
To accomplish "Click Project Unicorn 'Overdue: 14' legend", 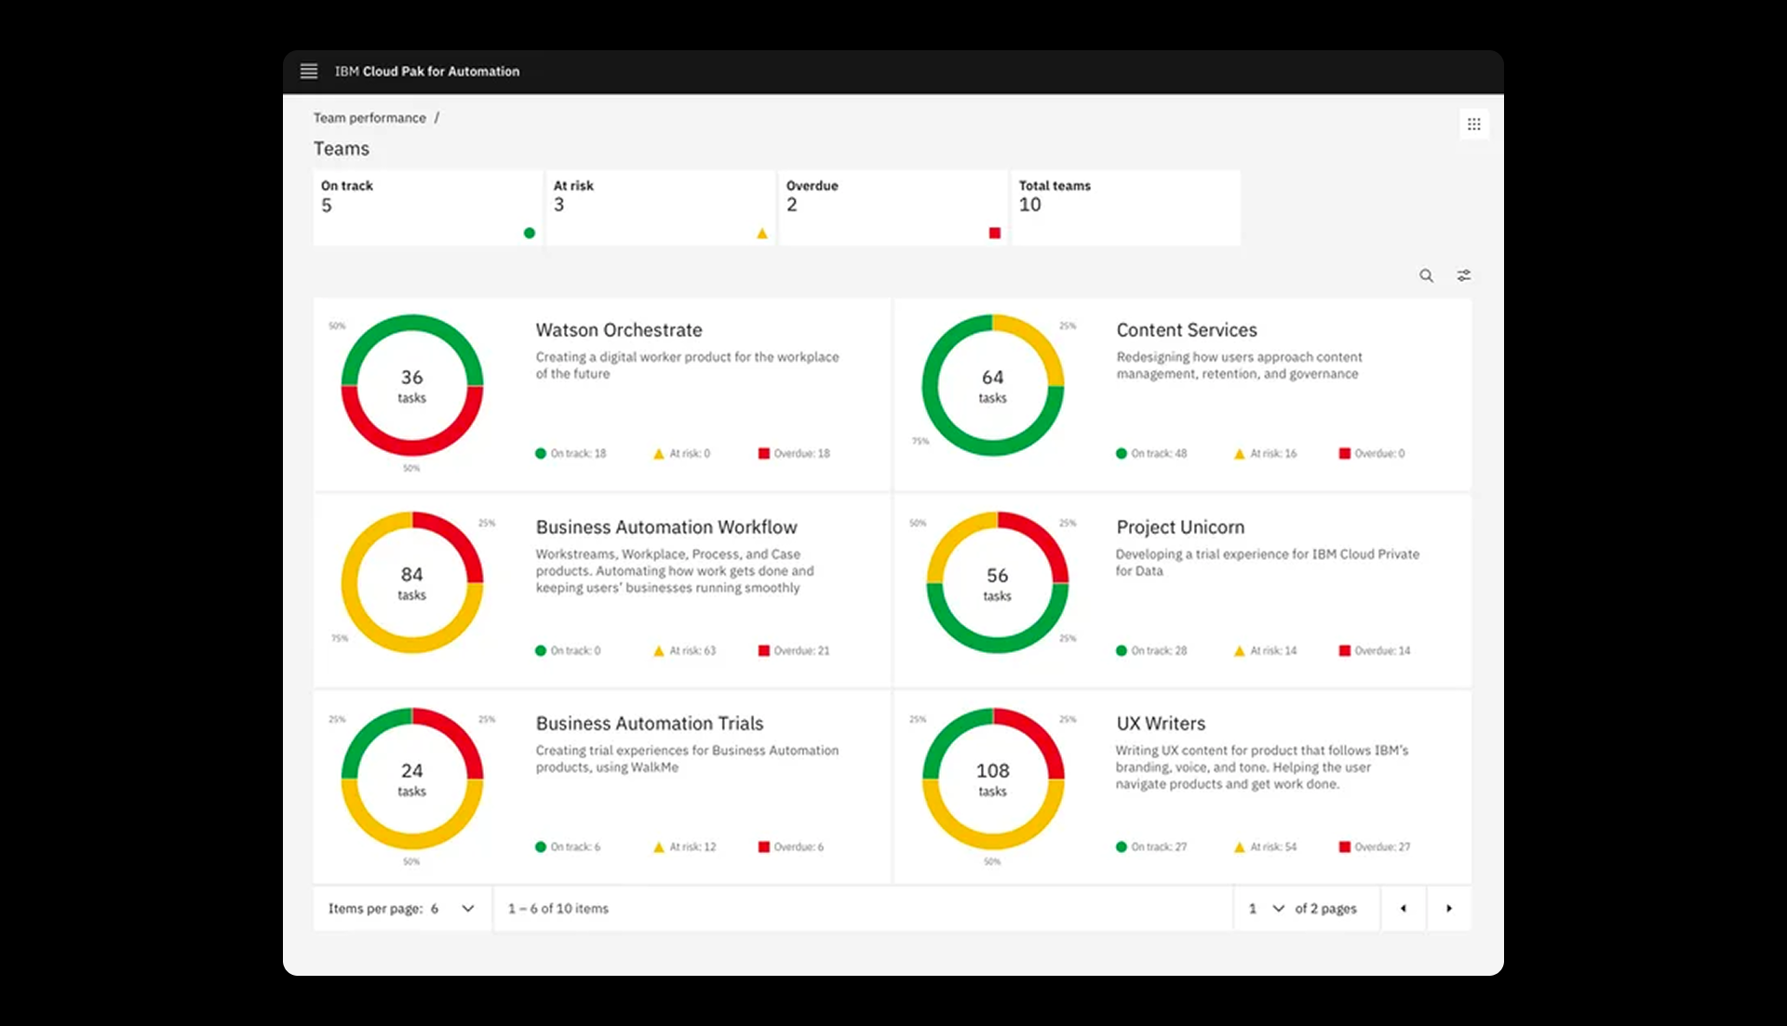I will pos(1375,651).
